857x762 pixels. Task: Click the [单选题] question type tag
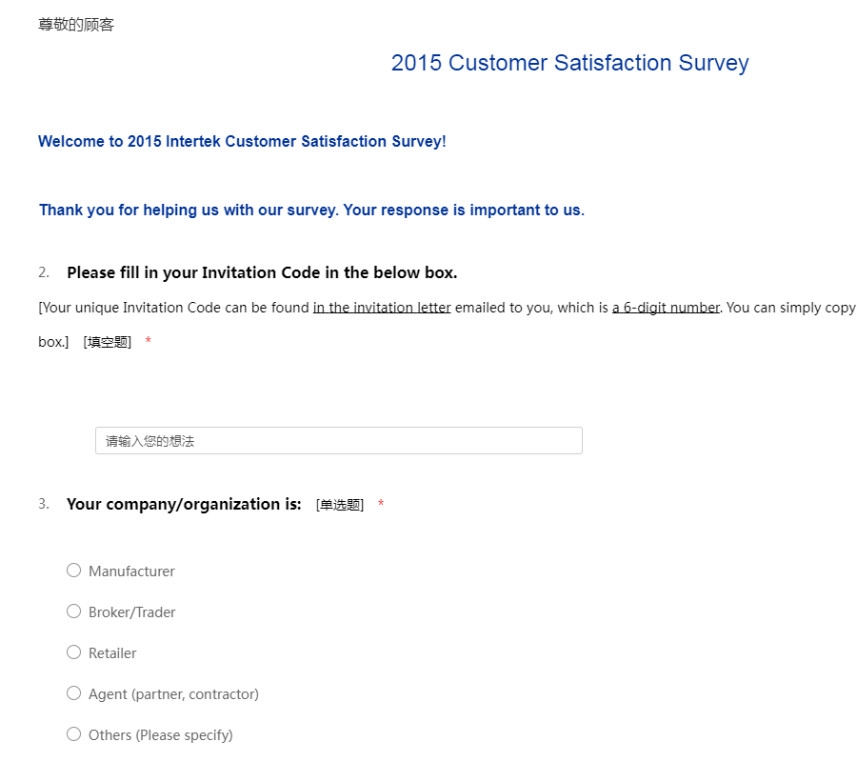click(x=340, y=505)
